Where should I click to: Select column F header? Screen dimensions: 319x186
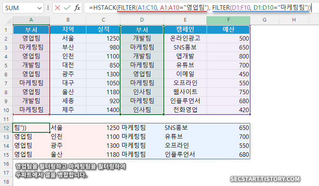click(x=229, y=20)
